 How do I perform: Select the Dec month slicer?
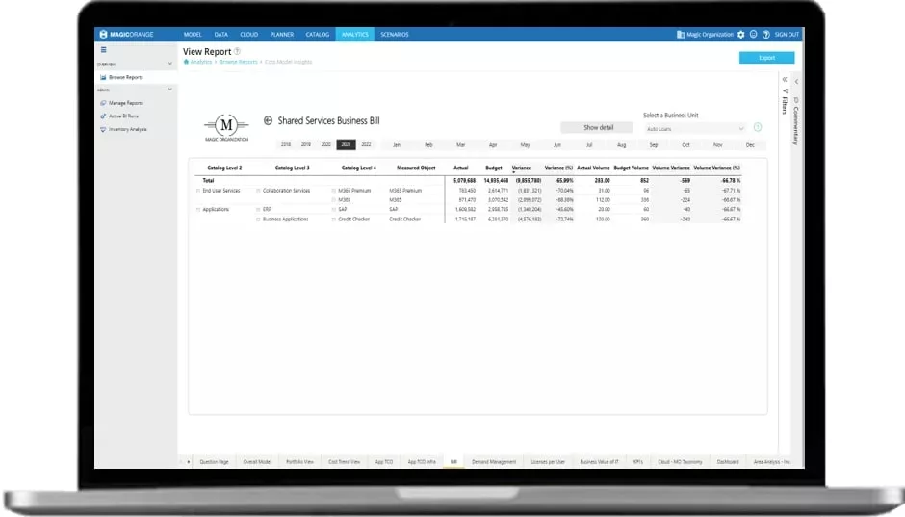(x=750, y=145)
